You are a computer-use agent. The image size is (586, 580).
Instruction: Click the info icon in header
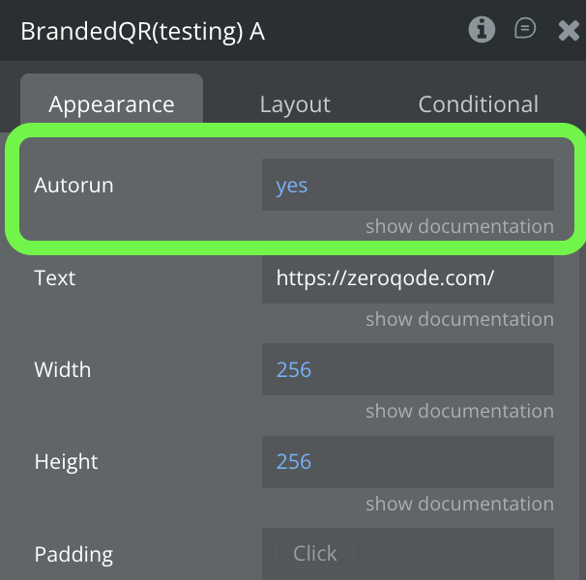(482, 30)
